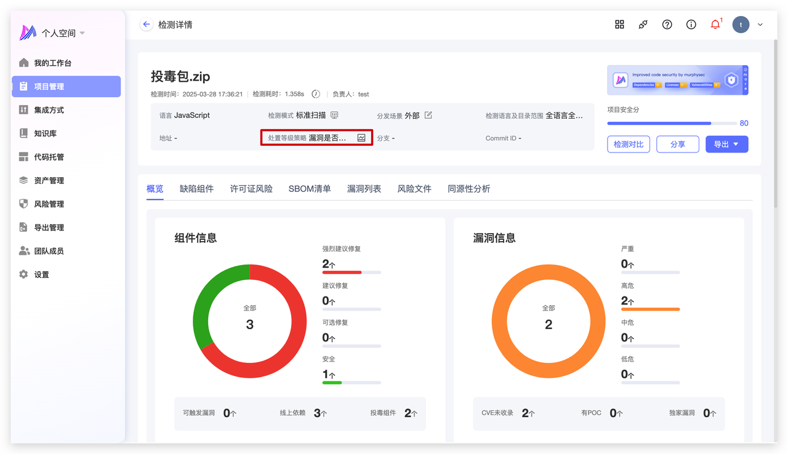
Task: Open the question mark help icon
Action: click(667, 25)
